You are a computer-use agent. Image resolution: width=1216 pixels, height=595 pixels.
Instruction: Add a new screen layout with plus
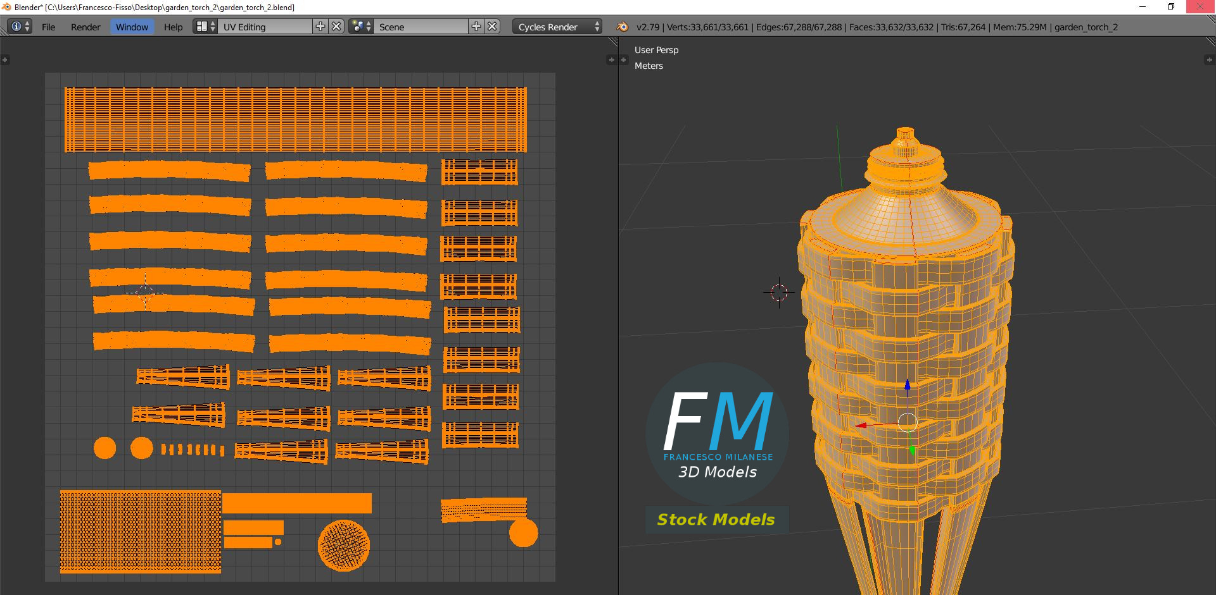[x=320, y=27]
